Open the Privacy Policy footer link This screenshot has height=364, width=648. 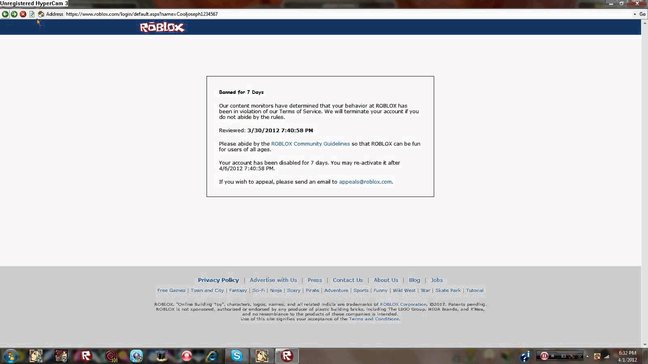pyautogui.click(x=218, y=280)
